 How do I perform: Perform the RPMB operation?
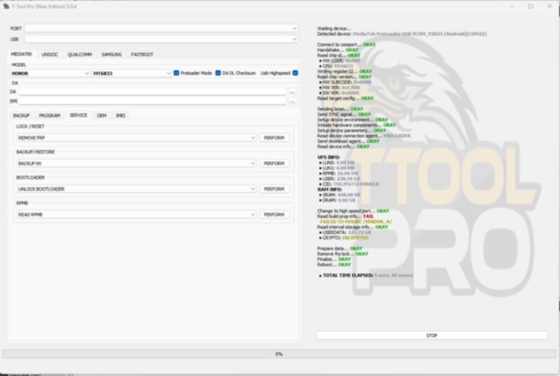274,214
